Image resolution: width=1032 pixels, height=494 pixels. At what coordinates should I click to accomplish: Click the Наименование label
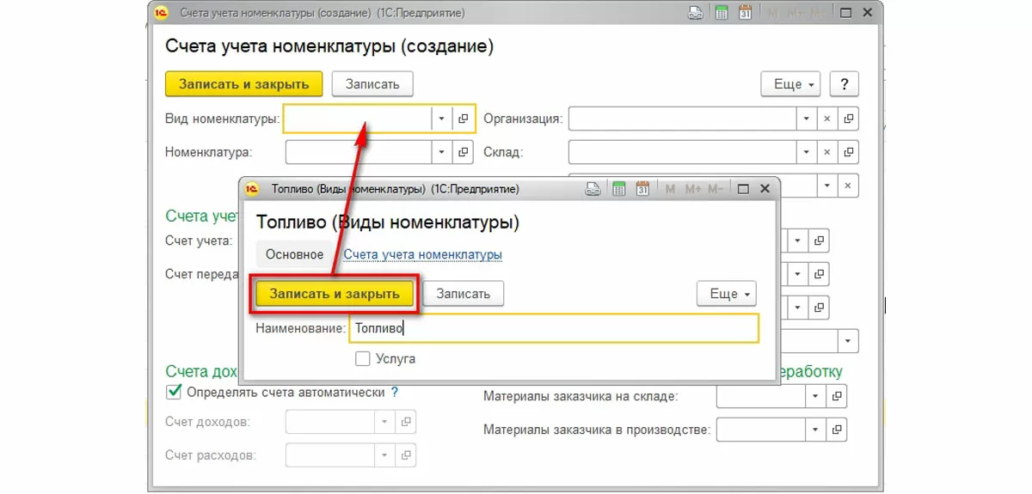coord(300,328)
